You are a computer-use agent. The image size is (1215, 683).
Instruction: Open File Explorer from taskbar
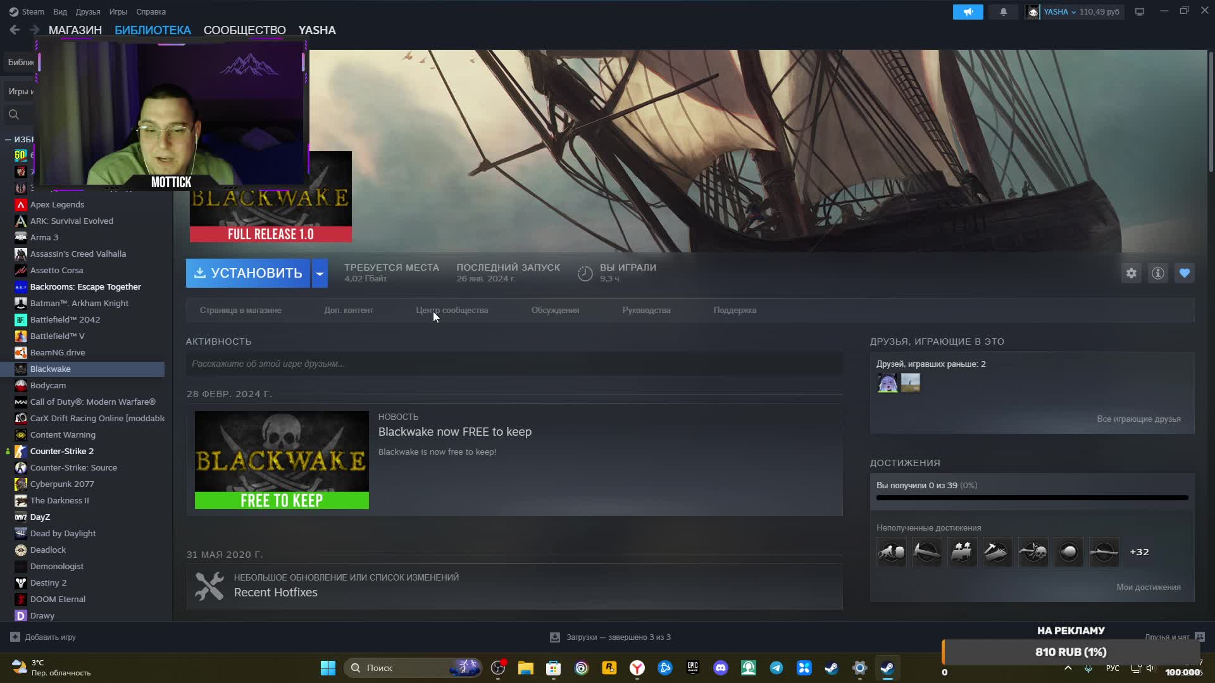point(525,668)
